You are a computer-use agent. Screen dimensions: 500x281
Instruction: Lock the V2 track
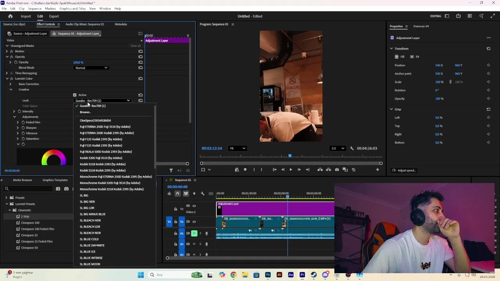175,209
